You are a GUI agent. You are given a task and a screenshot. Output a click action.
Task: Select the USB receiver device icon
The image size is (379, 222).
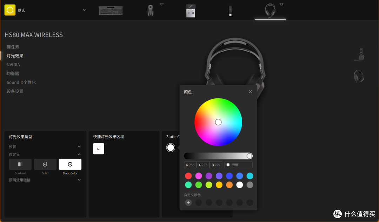[x=191, y=11]
